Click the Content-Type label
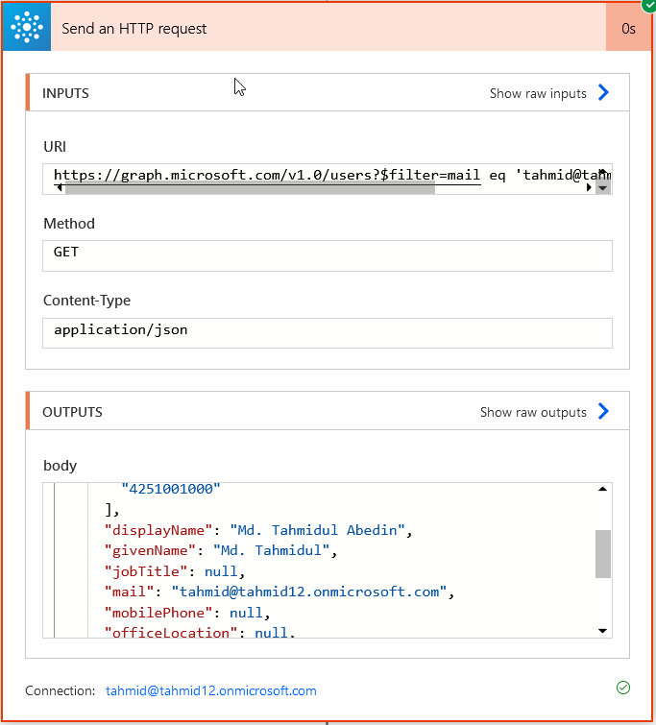The height and width of the screenshot is (725, 656). [x=86, y=301]
